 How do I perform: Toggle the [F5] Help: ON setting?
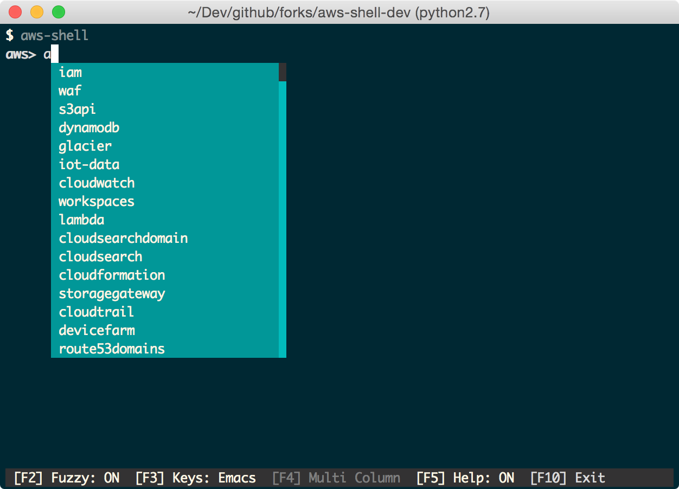point(465,478)
